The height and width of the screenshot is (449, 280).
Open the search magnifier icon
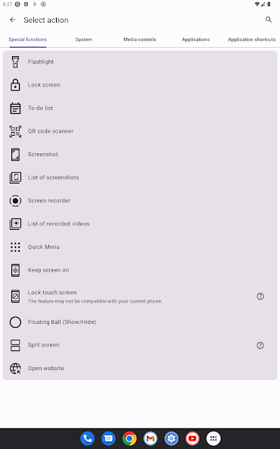(269, 20)
